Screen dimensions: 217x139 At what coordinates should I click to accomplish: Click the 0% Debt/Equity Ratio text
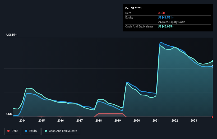point(172,22)
